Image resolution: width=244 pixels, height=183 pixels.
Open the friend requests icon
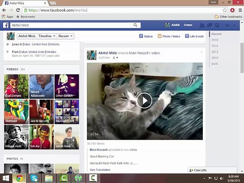pyautogui.click(x=202, y=25)
